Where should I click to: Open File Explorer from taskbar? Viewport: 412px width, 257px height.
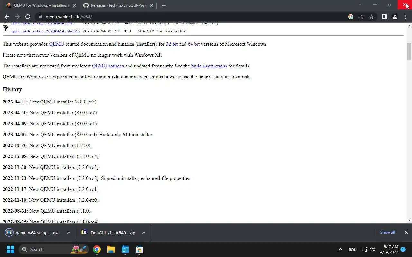111,249
